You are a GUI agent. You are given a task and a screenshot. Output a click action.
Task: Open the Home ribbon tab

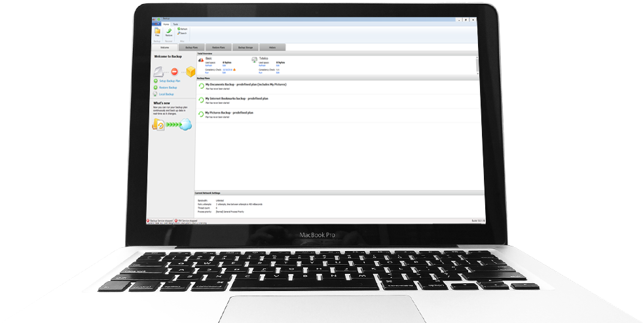point(166,24)
